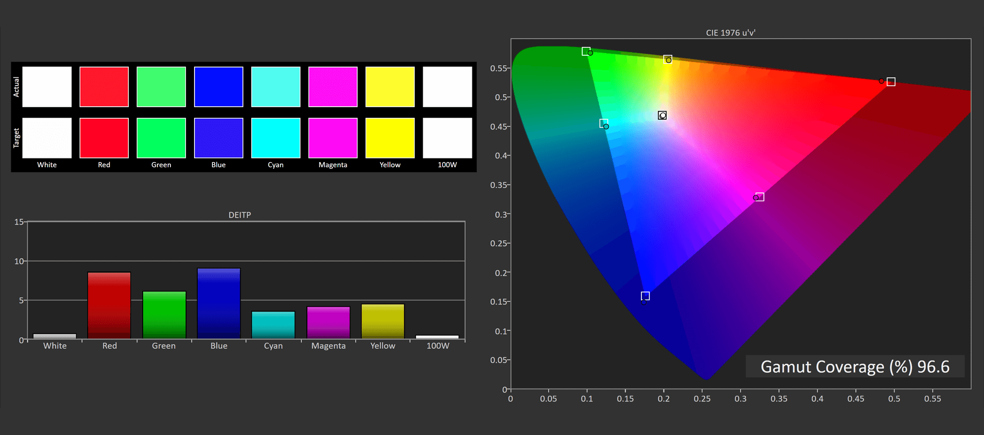Click the red target square on CIE diagram
The width and height of the screenshot is (984, 435).
(x=891, y=82)
